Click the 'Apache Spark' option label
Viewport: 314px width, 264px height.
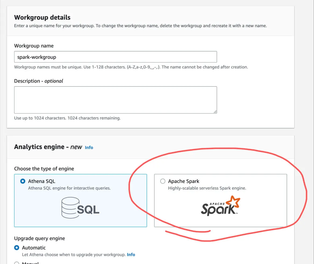click(184, 181)
